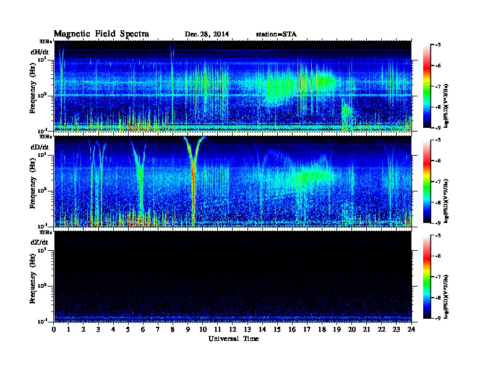The width and height of the screenshot is (490, 378).
Task: Click hour "3" on the Universal Time axis
Action: [x=98, y=330]
